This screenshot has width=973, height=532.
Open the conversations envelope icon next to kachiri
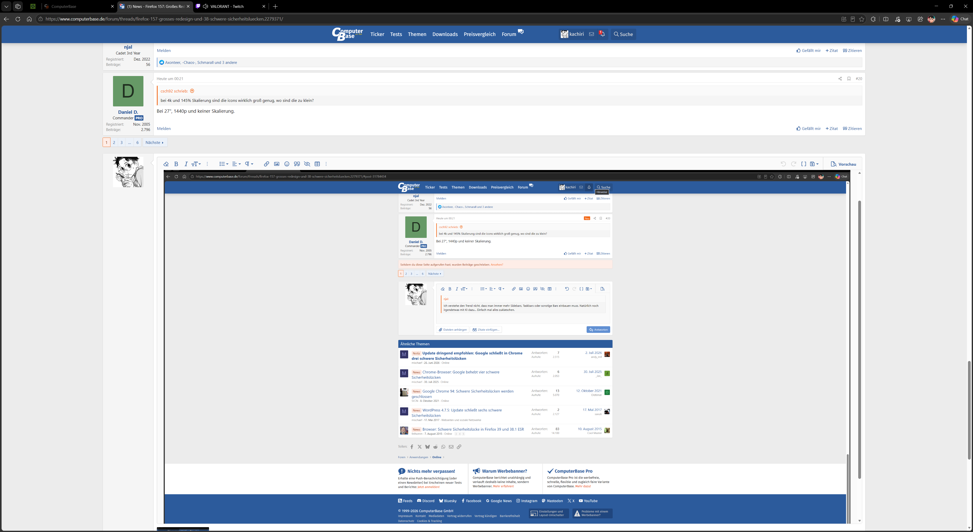(591, 34)
